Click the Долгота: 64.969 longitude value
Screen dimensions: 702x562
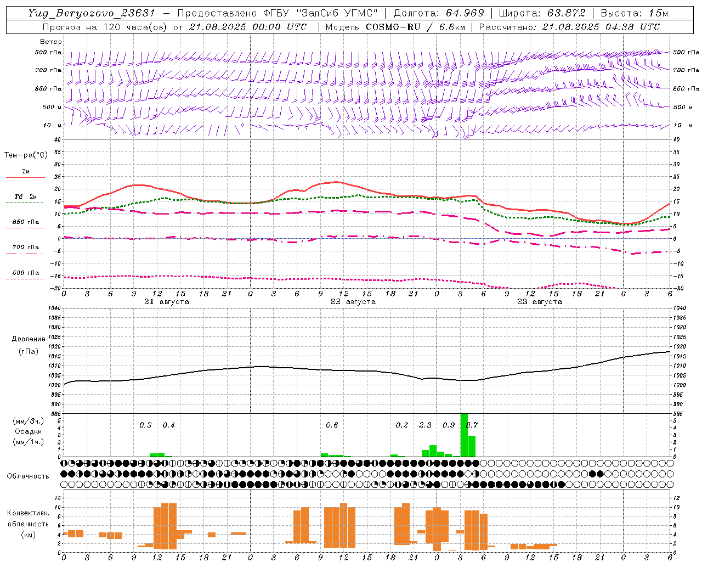[439, 13]
